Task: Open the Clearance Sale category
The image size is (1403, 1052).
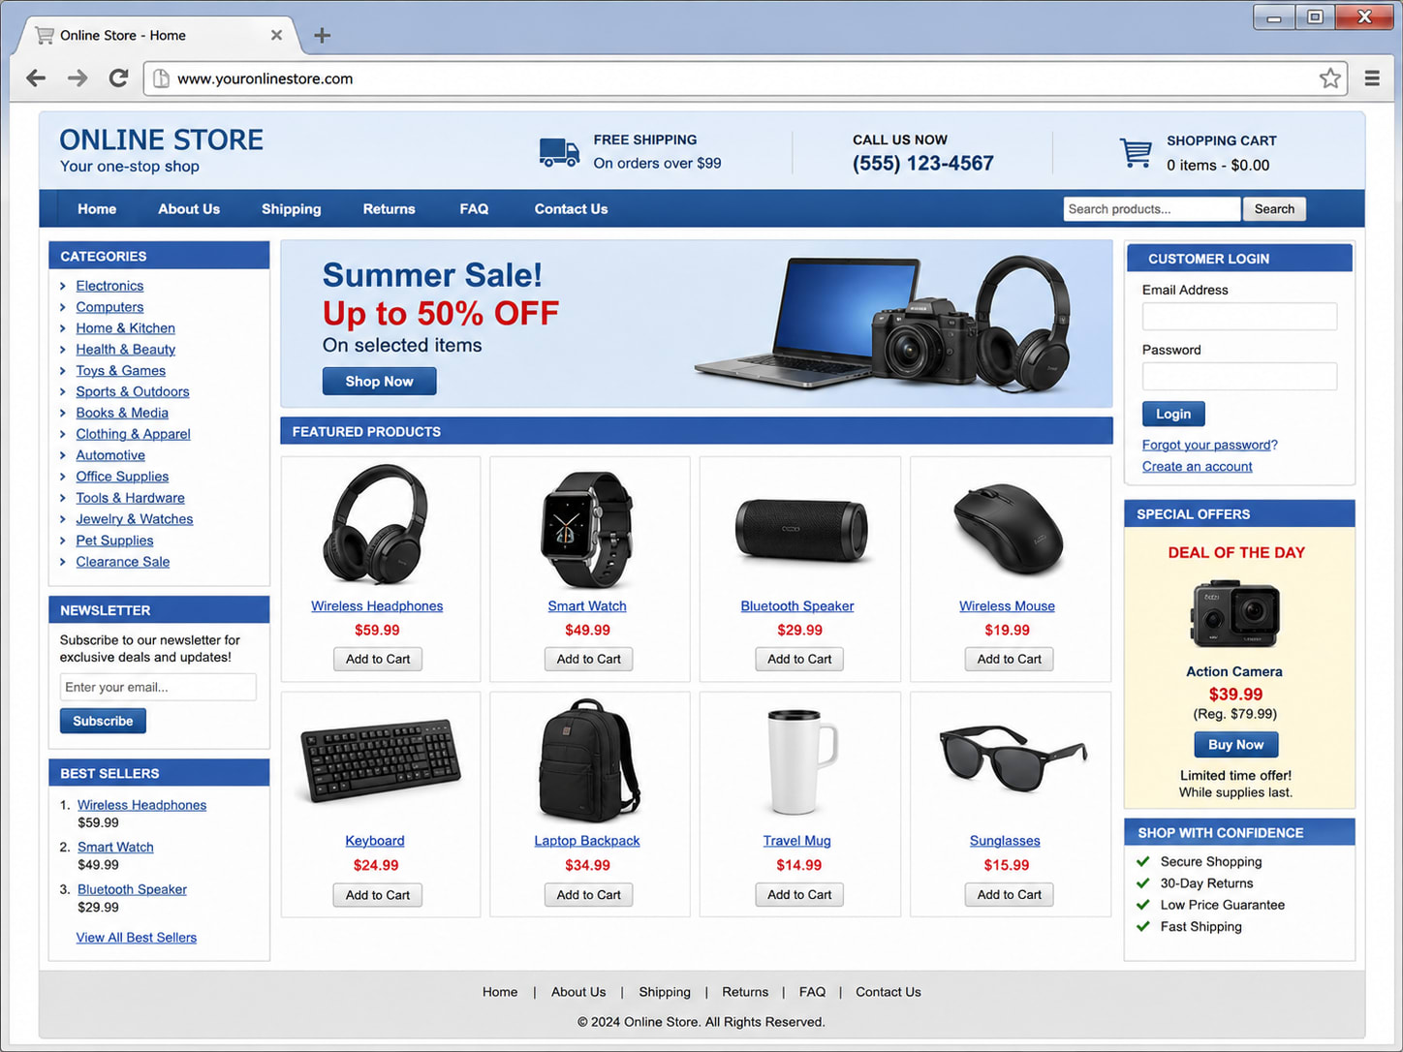Action: [x=122, y=562]
